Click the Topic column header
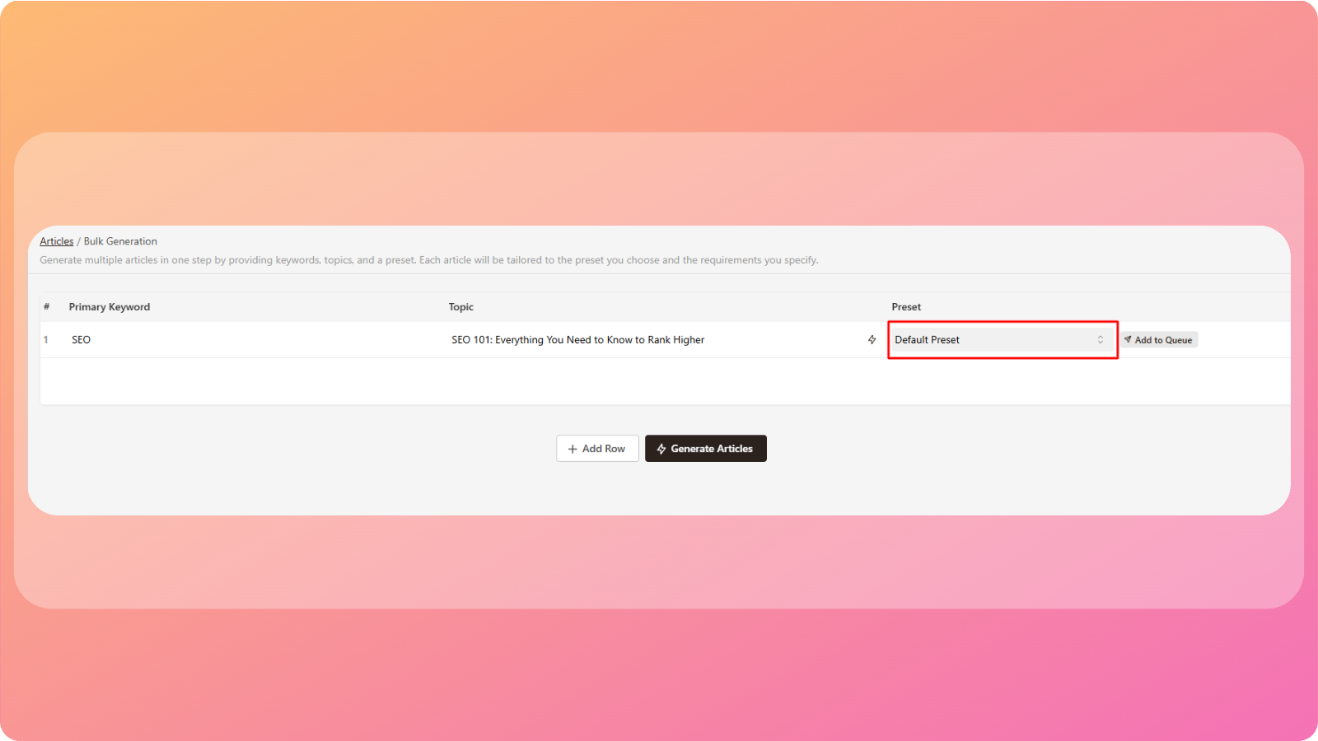 [x=460, y=307]
